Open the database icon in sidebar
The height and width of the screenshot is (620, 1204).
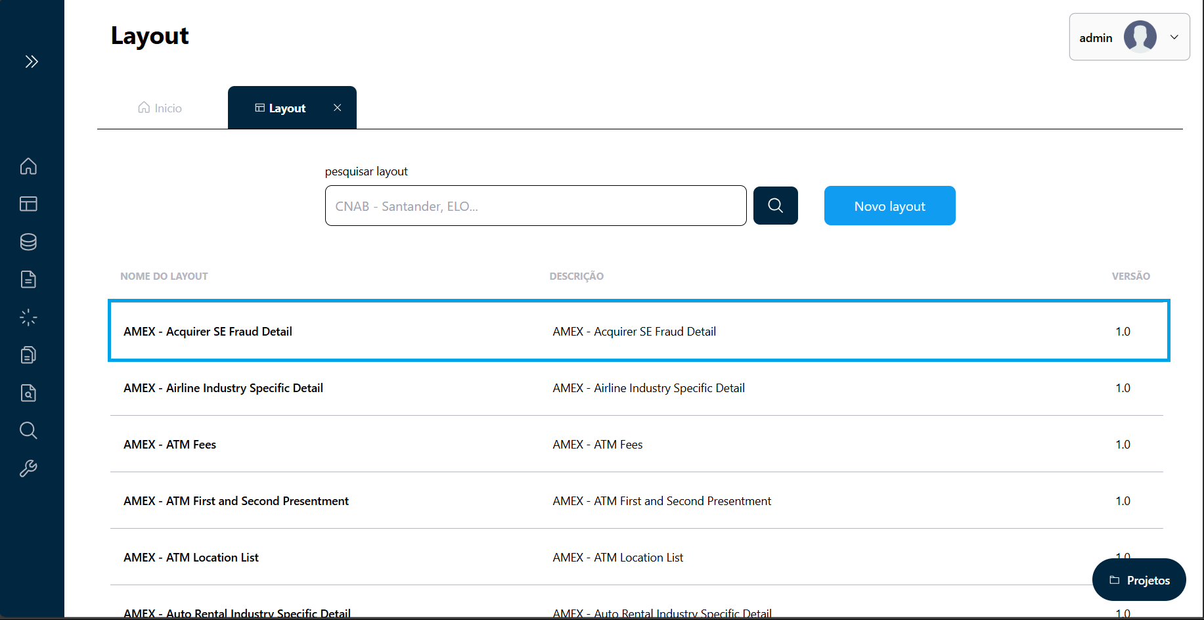point(28,242)
